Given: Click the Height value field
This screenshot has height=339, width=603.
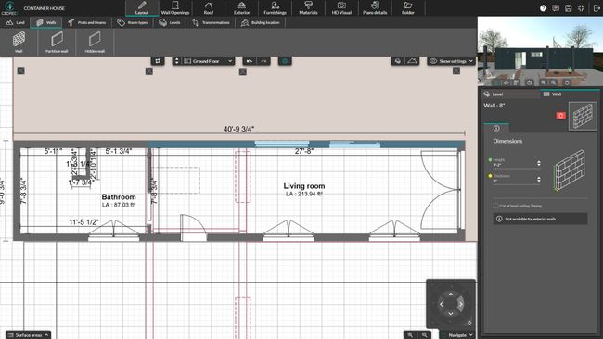Looking at the screenshot, I should click(514, 165).
